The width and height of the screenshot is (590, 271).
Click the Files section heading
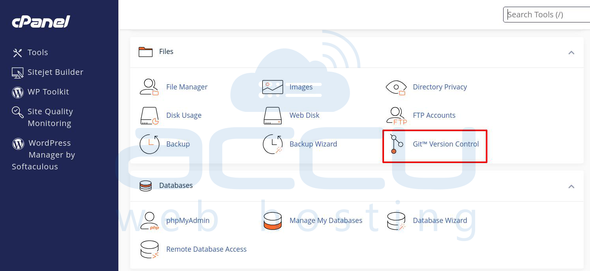(x=166, y=52)
